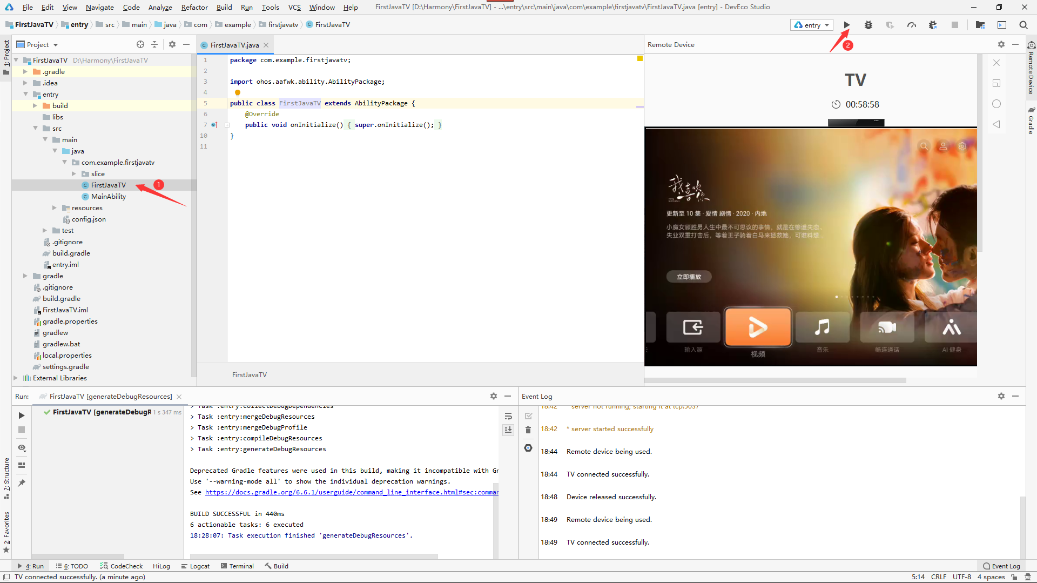This screenshot has width=1037, height=583.
Task: Switch to FirstJavaTV.java editor tab
Action: pos(235,45)
